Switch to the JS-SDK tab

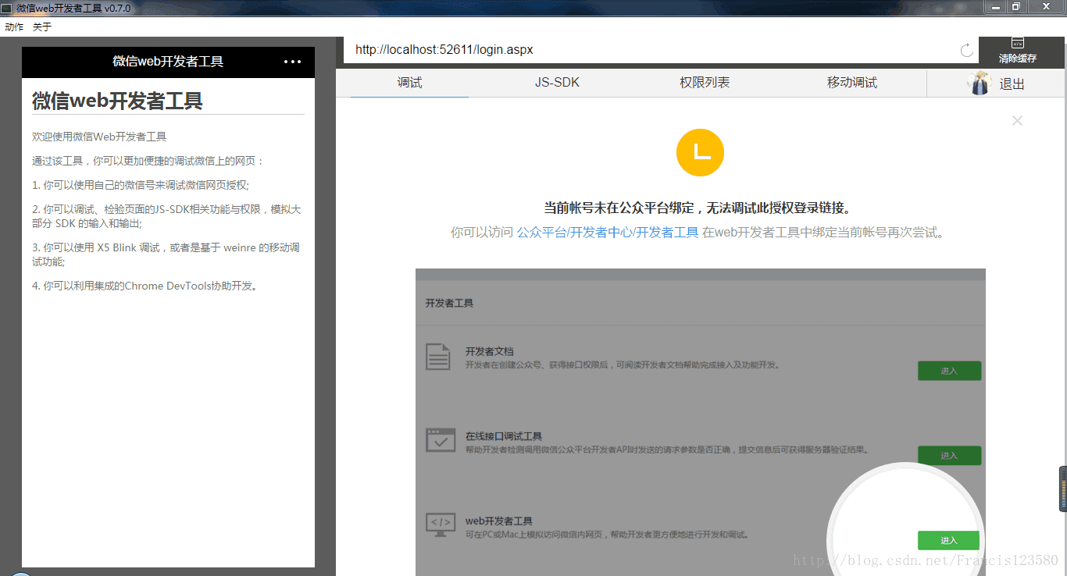coord(557,83)
